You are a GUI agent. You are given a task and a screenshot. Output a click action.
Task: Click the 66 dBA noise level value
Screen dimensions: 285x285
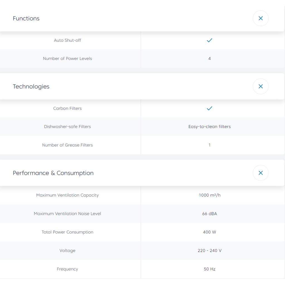(x=210, y=213)
